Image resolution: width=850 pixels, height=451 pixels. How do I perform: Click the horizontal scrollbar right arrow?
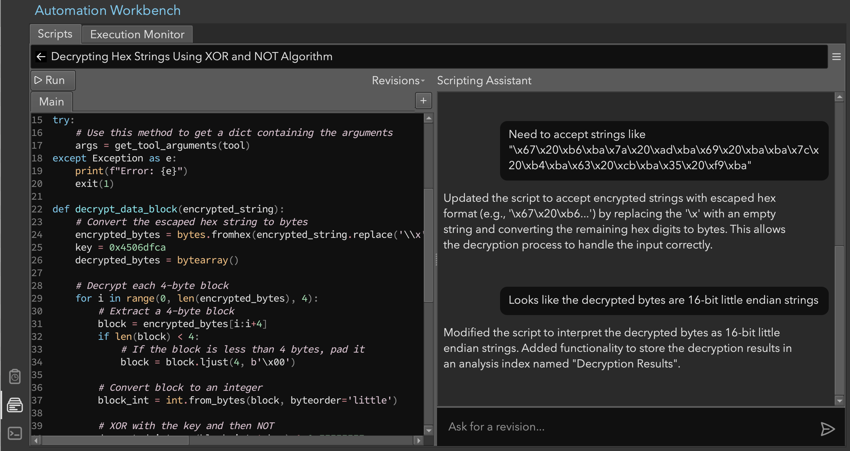[419, 441]
